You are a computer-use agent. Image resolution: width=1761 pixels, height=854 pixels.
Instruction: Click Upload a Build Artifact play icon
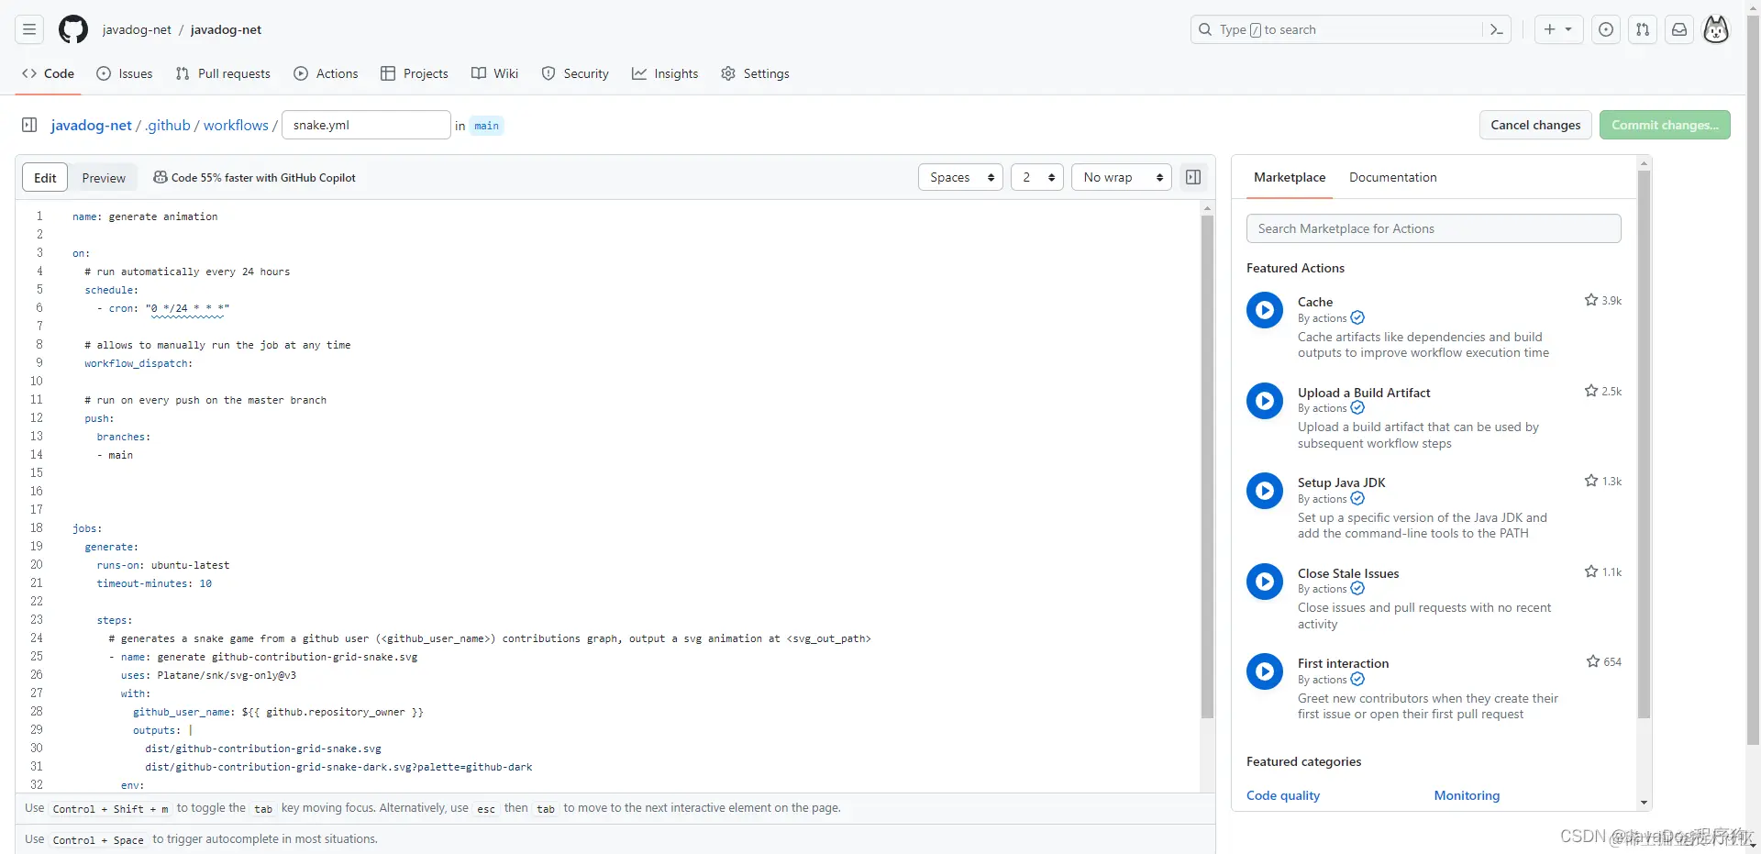pos(1265,401)
